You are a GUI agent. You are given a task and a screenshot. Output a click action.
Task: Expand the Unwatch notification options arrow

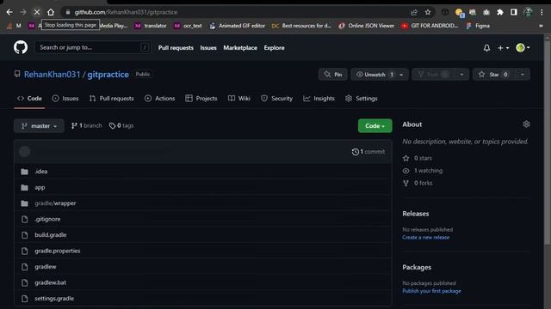[402, 75]
